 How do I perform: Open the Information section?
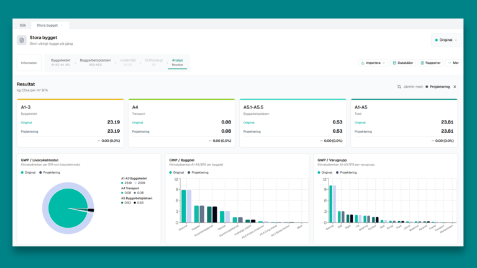(29, 63)
